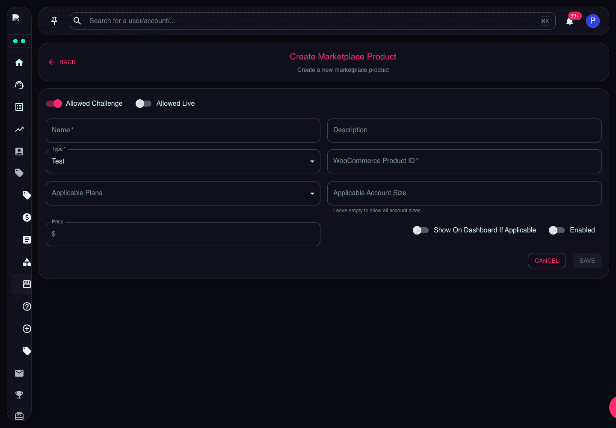Screen dimensions: 616x428
Task: Click the 'Create Marketplace Product' heading
Action: point(343,56)
